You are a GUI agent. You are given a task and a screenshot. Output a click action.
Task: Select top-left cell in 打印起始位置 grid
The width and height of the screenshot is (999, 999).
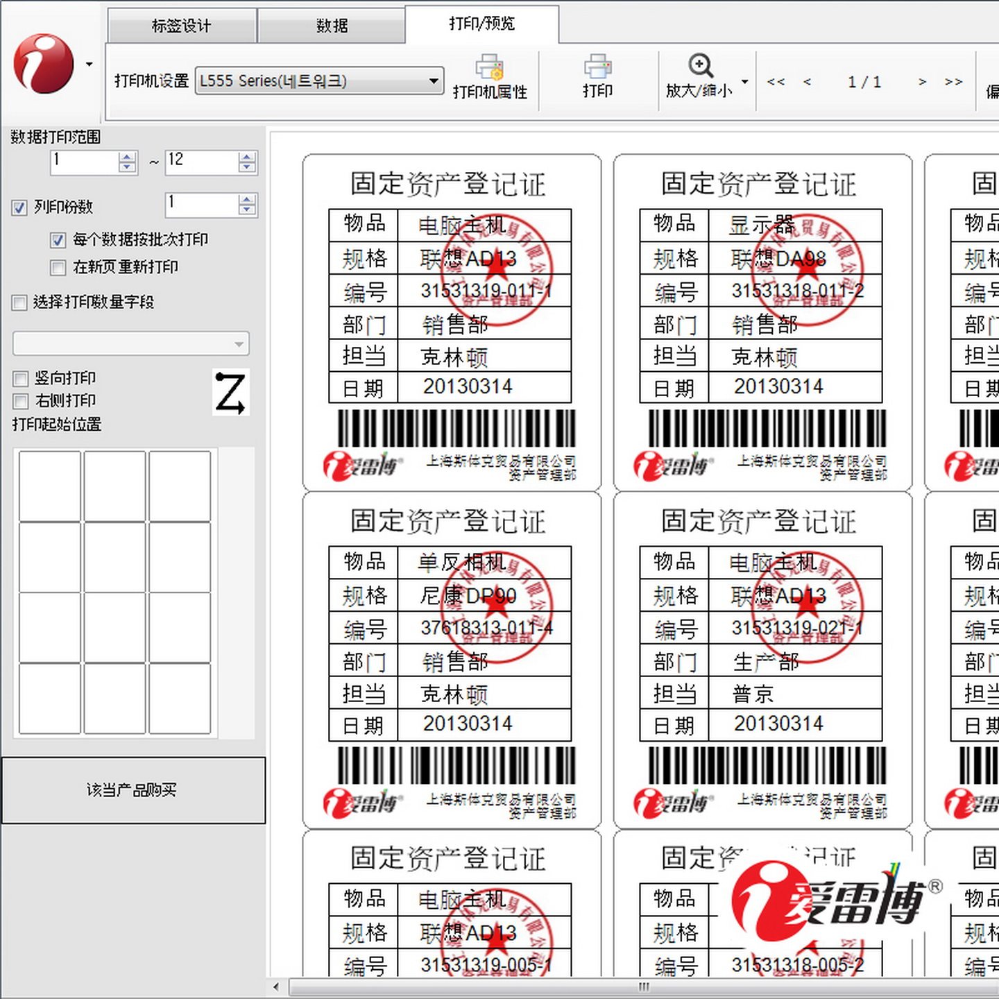tap(50, 486)
